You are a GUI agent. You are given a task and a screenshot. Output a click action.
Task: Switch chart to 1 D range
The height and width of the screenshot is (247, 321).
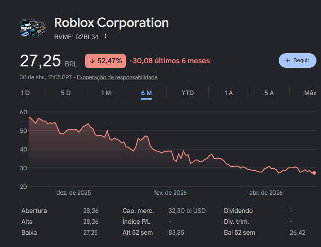pos(25,93)
